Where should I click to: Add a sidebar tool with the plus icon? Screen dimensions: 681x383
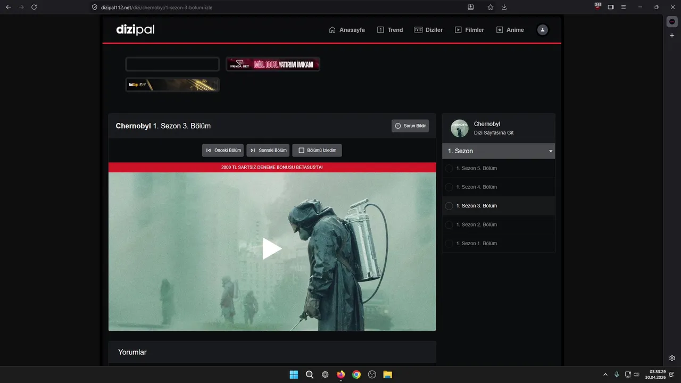pyautogui.click(x=672, y=35)
